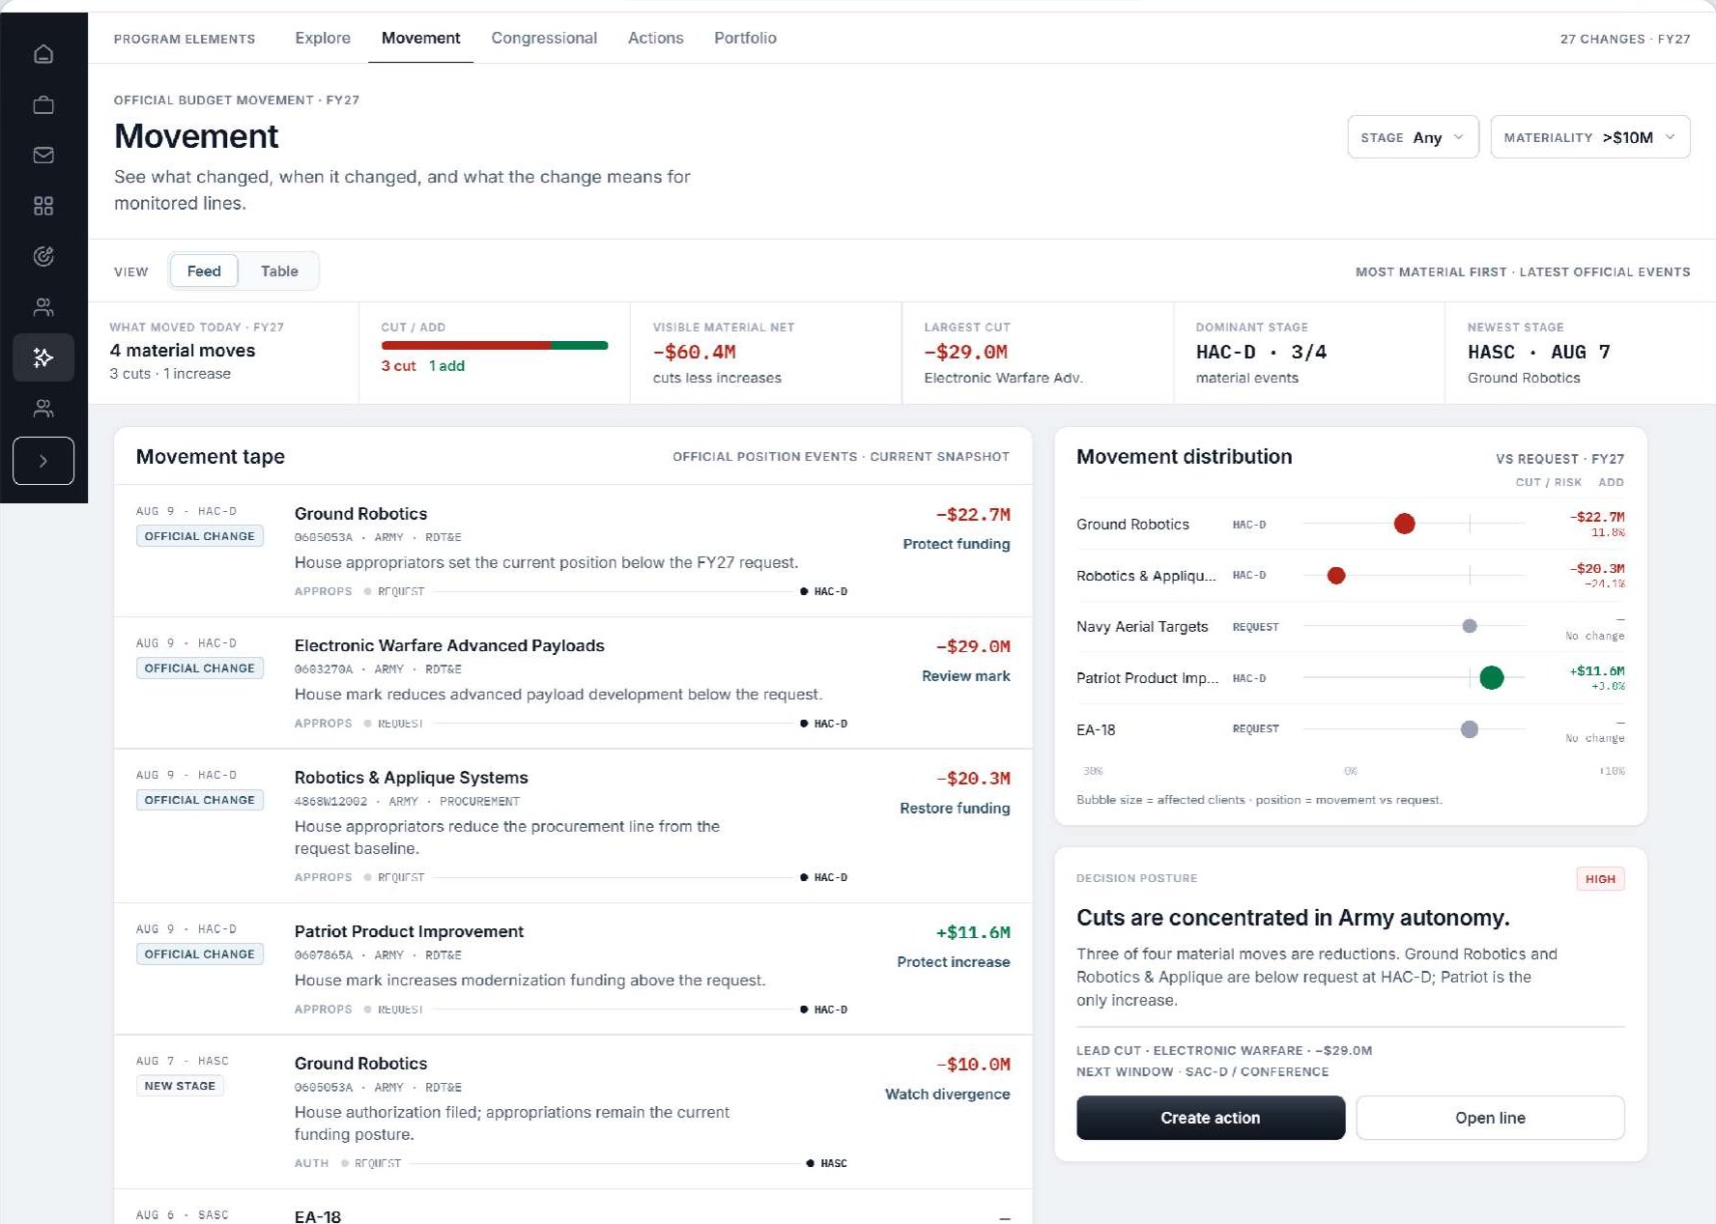This screenshot has width=1716, height=1224.
Task: Select the four-squares grid sidebar icon
Action: pyautogui.click(x=43, y=206)
